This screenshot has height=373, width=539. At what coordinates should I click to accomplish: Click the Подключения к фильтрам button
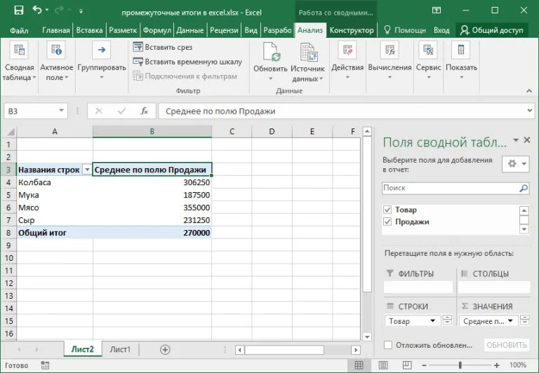click(185, 76)
